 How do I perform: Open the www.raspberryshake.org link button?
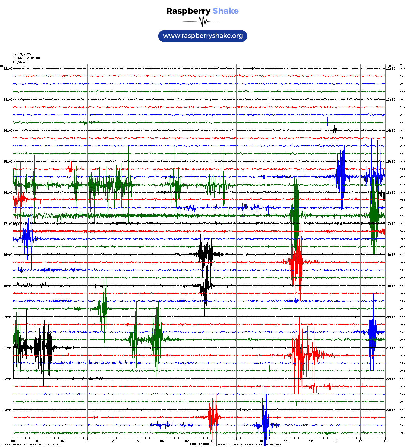203,36
